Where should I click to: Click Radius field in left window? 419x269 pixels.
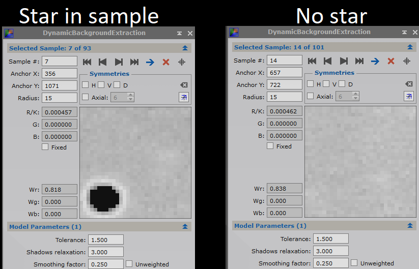pos(60,98)
